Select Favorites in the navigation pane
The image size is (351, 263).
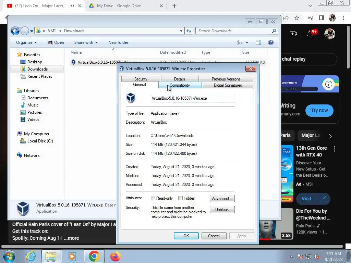28,54
